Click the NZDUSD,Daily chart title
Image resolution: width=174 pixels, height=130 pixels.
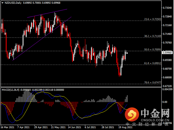tap(13, 3)
